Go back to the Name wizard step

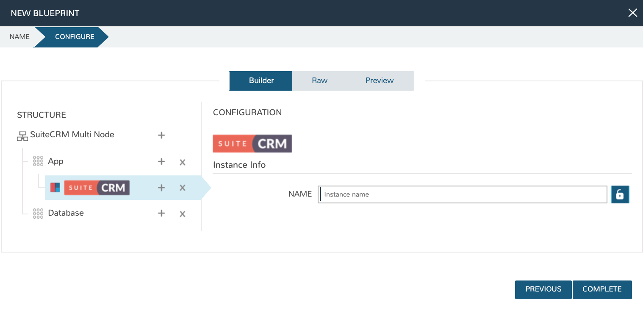(19, 37)
